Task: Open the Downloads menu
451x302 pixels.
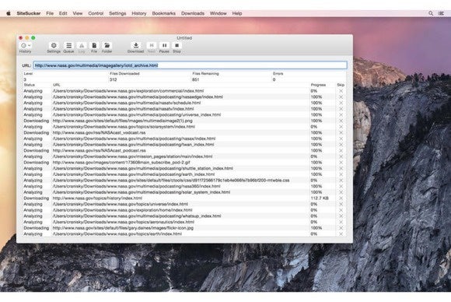Action: click(193, 13)
